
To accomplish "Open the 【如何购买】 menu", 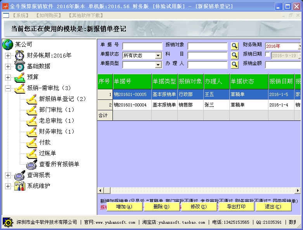I will [x=49, y=15].
